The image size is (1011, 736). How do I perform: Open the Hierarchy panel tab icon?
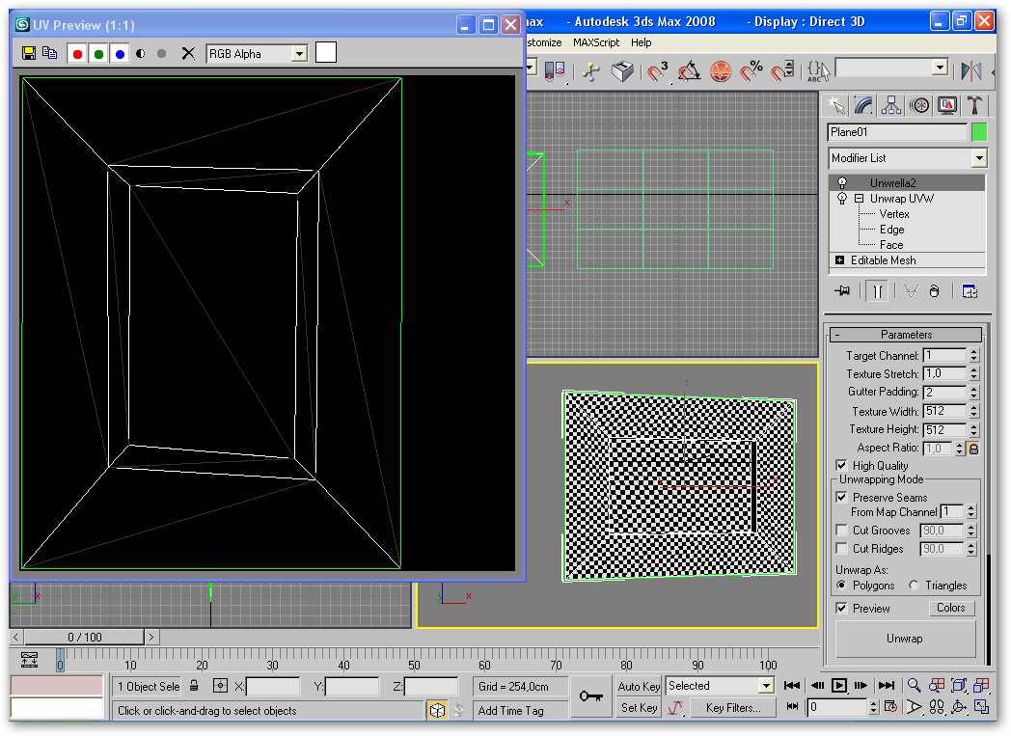coord(891,105)
